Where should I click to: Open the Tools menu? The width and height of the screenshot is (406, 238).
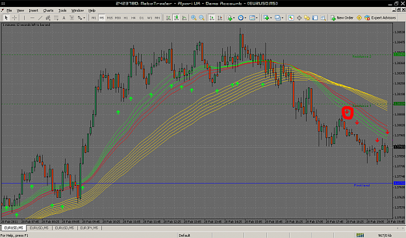tap(62, 10)
